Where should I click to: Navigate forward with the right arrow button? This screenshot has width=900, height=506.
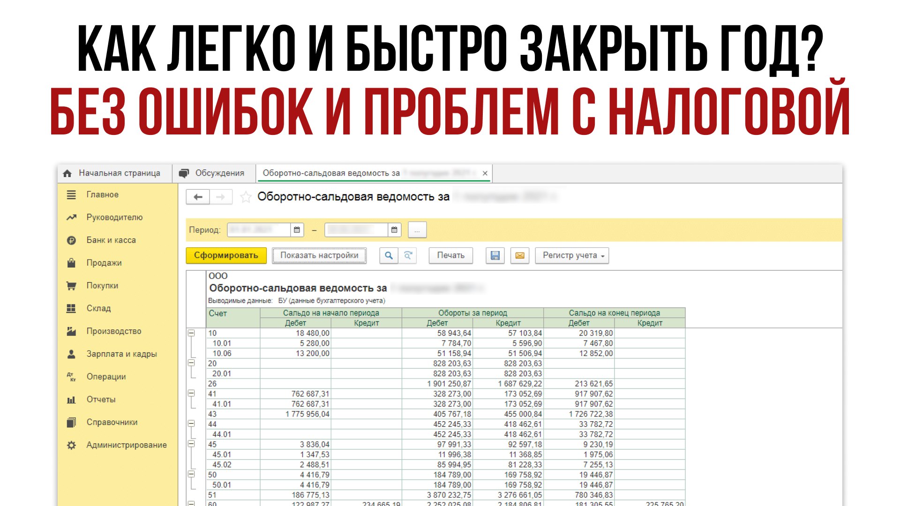coord(221,197)
